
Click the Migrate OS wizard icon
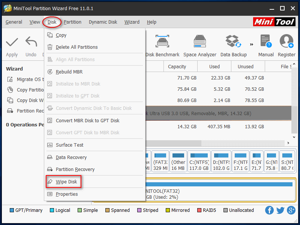pos(10,79)
